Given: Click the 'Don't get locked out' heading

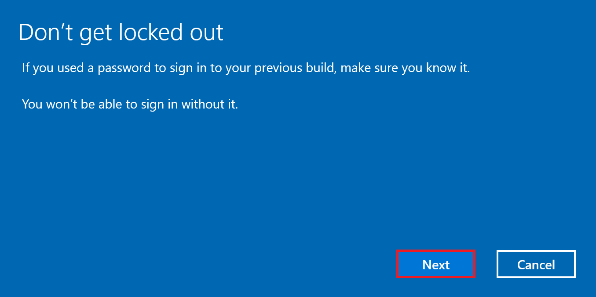Looking at the screenshot, I should click(x=121, y=32).
